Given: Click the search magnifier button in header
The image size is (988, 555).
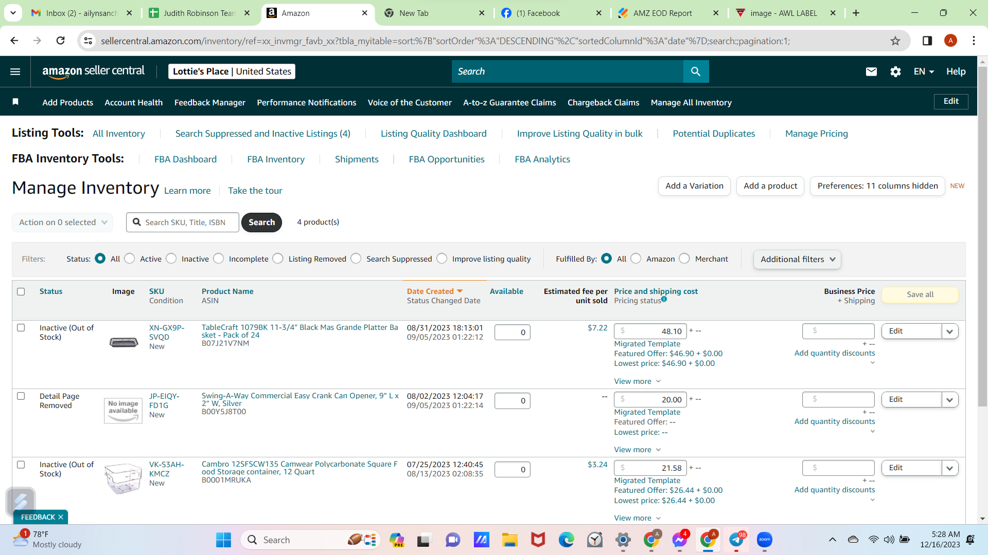Looking at the screenshot, I should click(x=696, y=71).
